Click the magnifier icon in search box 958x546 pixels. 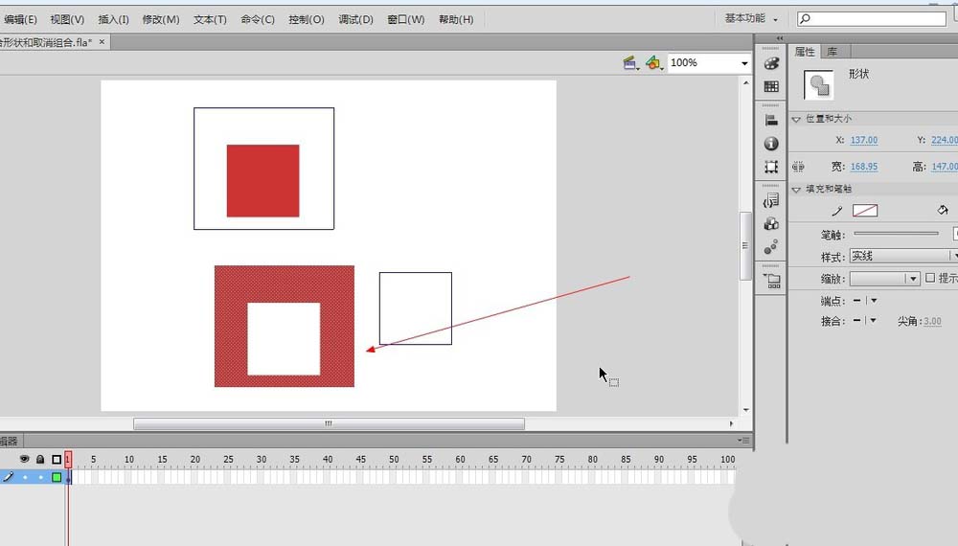click(806, 18)
